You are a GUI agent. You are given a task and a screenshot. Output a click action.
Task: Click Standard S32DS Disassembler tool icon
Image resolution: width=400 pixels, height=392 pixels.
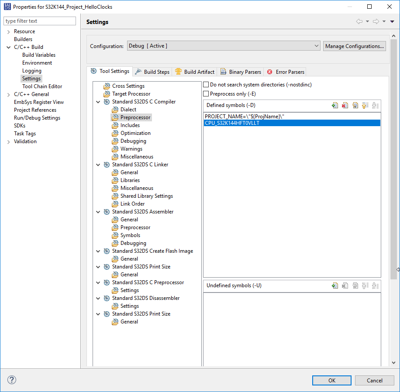pyautogui.click(x=107, y=298)
